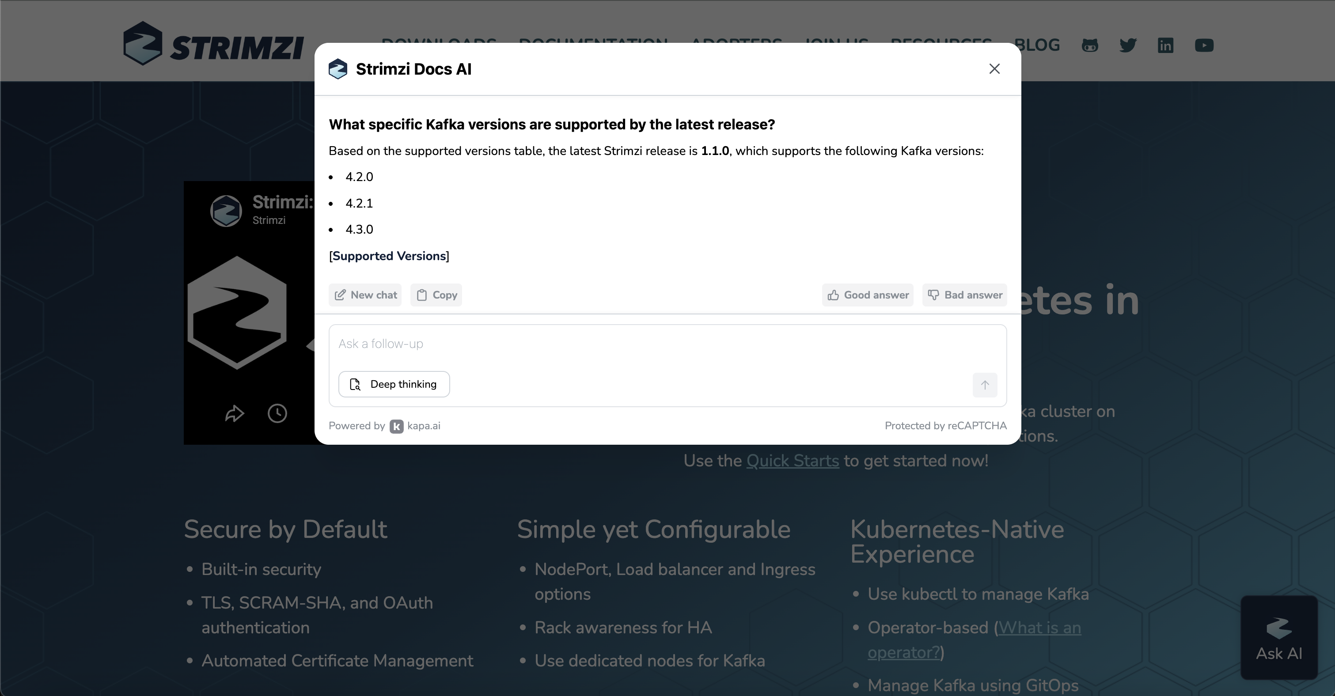The width and height of the screenshot is (1335, 696).
Task: Click 'Rack awareness for HA' text
Action: (x=623, y=628)
